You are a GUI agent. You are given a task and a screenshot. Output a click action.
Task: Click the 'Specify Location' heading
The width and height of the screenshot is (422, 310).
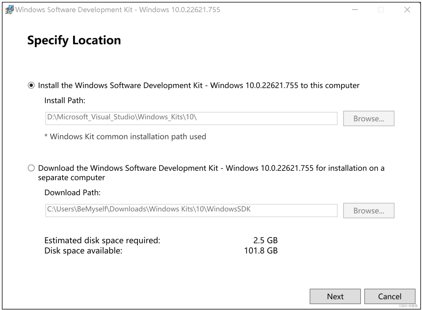coord(74,41)
